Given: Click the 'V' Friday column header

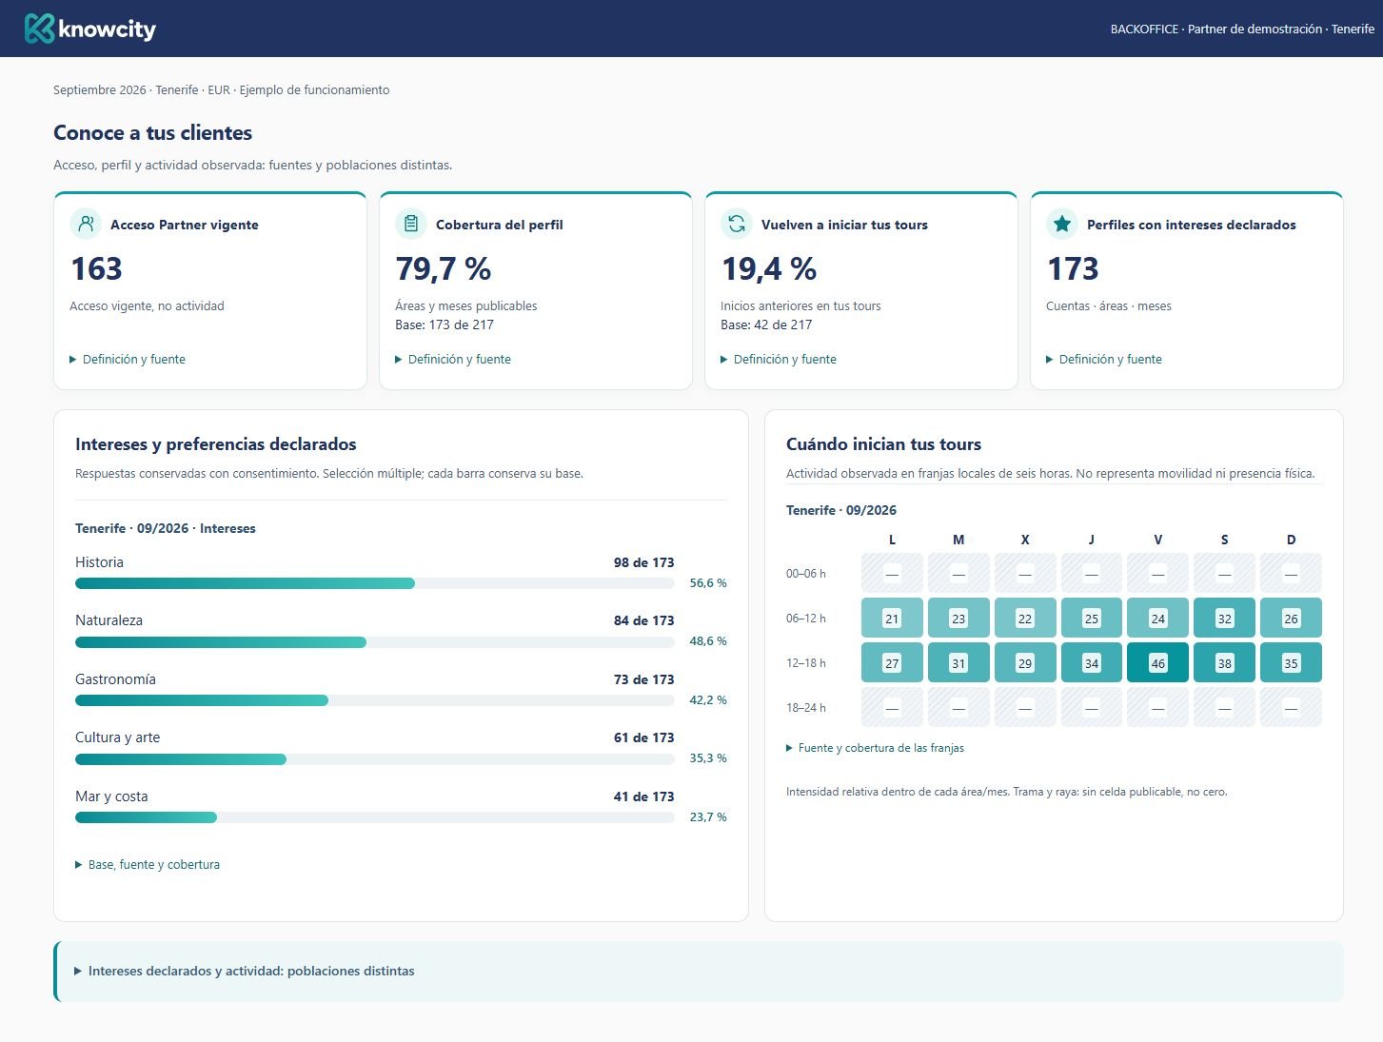Looking at the screenshot, I should coord(1157,540).
